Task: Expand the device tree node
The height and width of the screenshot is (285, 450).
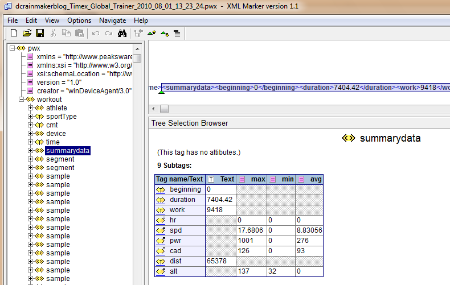Action: click(x=30, y=133)
